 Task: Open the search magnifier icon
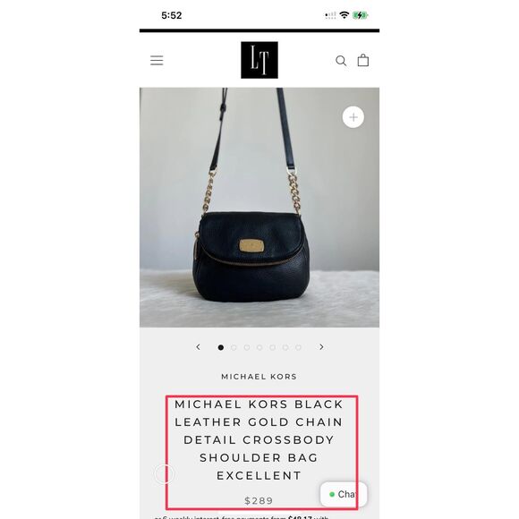341,61
